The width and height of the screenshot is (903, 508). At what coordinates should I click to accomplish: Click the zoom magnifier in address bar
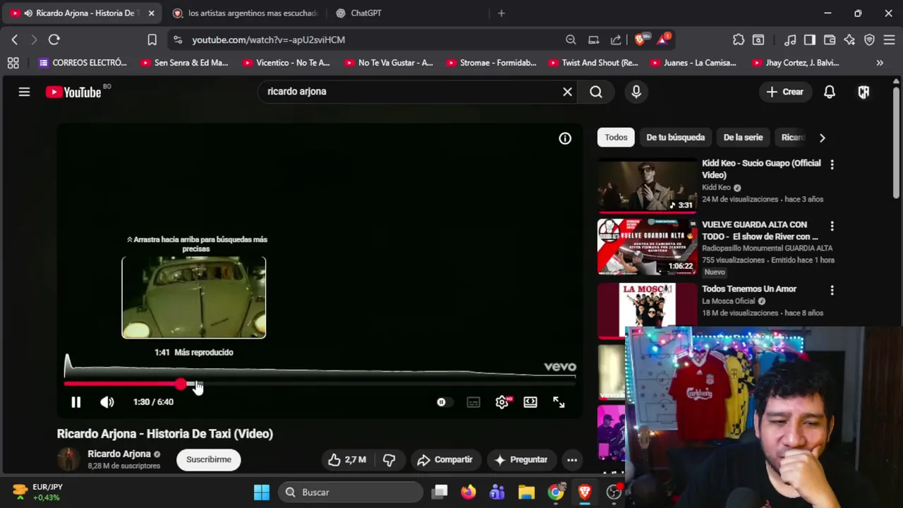[571, 40]
